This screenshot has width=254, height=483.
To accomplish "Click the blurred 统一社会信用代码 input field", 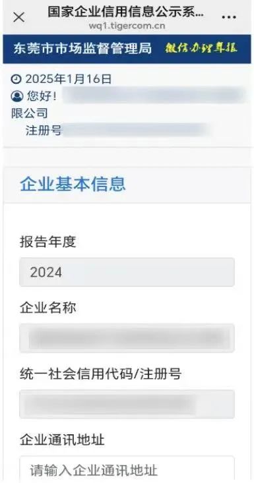I will 127,404.
